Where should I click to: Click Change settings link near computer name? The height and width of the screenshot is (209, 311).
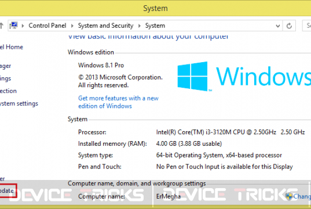(302, 196)
